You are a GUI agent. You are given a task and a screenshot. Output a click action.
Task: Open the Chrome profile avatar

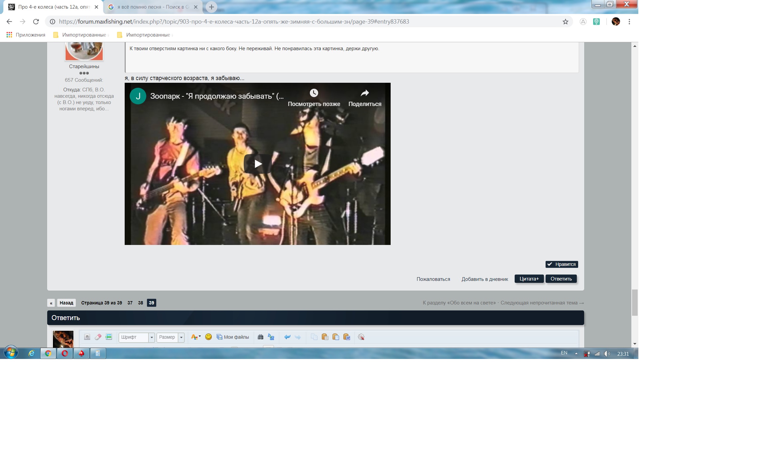(x=616, y=22)
